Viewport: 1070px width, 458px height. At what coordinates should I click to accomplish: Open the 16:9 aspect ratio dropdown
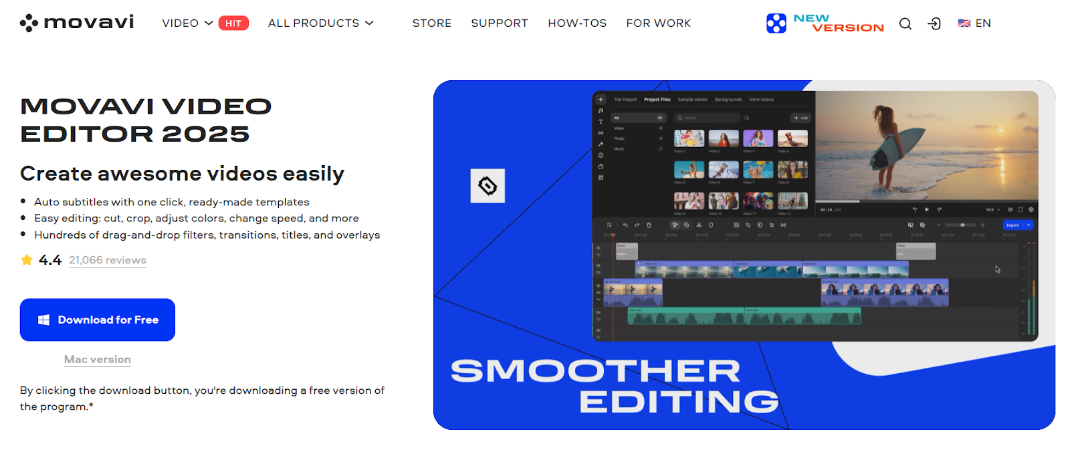coord(992,209)
